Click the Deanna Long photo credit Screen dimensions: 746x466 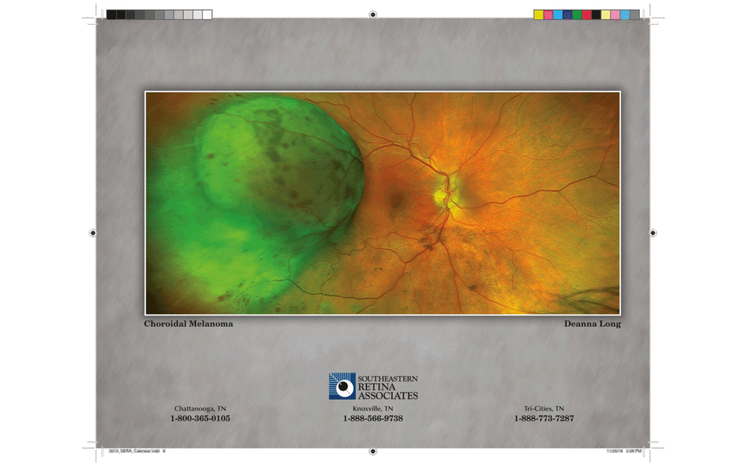[593, 324]
